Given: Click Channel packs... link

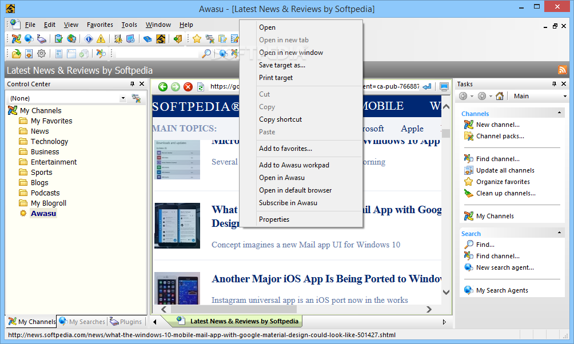Looking at the screenshot, I should pos(500,136).
